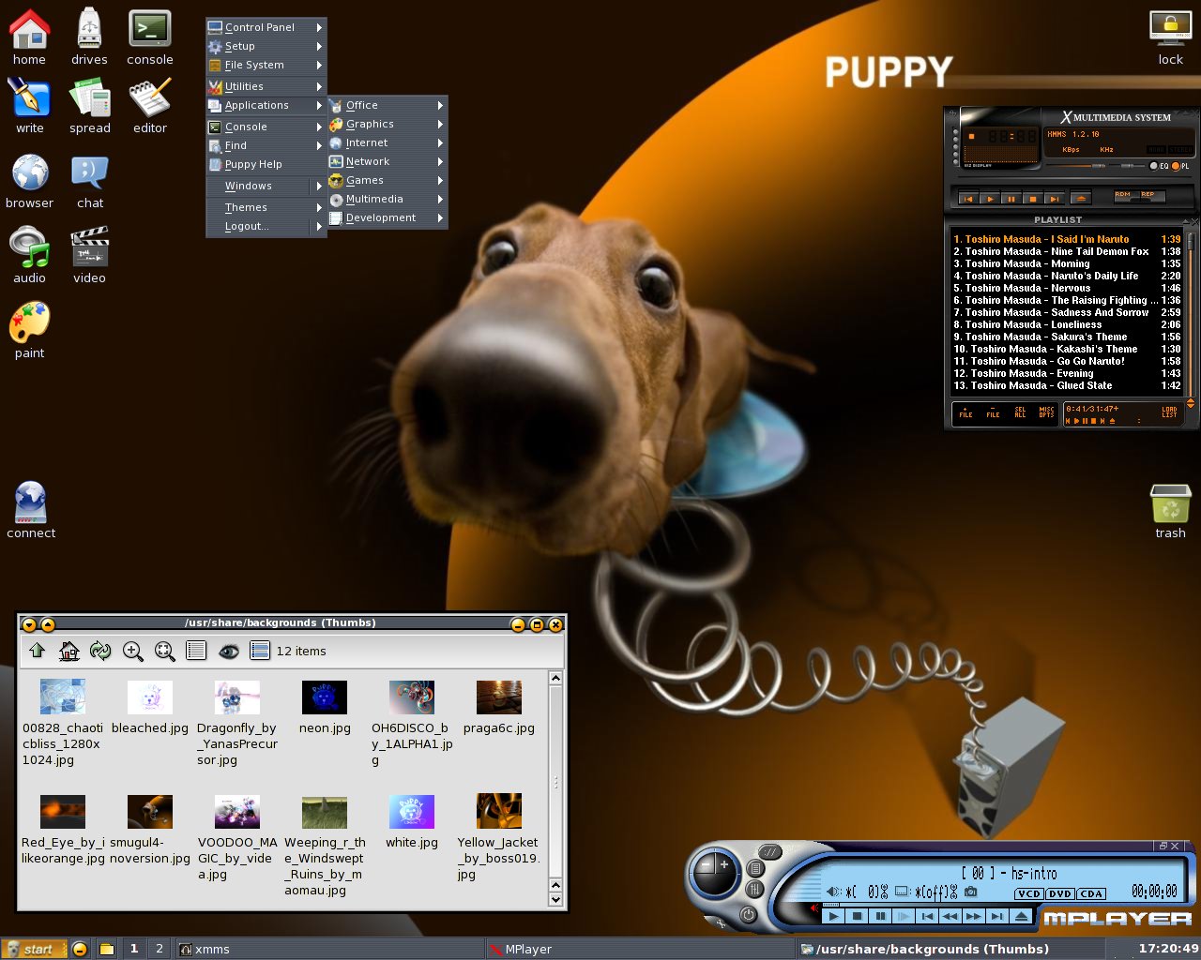Expand the Utilities submenu
The height and width of the screenshot is (960, 1201).
266,86
